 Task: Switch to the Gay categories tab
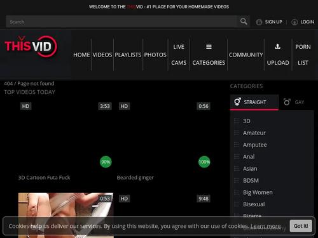click(x=296, y=102)
